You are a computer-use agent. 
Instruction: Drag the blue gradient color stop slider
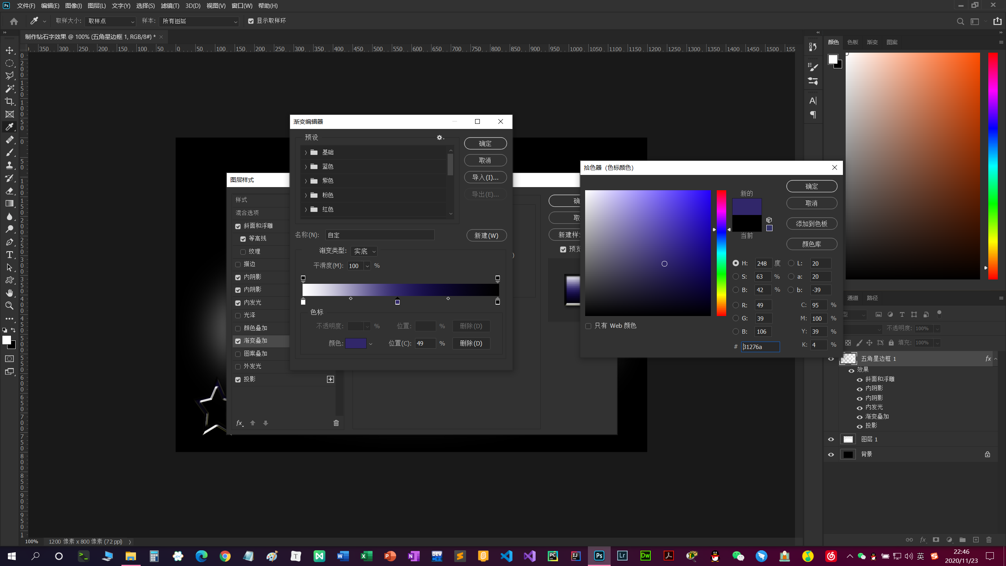point(397,301)
